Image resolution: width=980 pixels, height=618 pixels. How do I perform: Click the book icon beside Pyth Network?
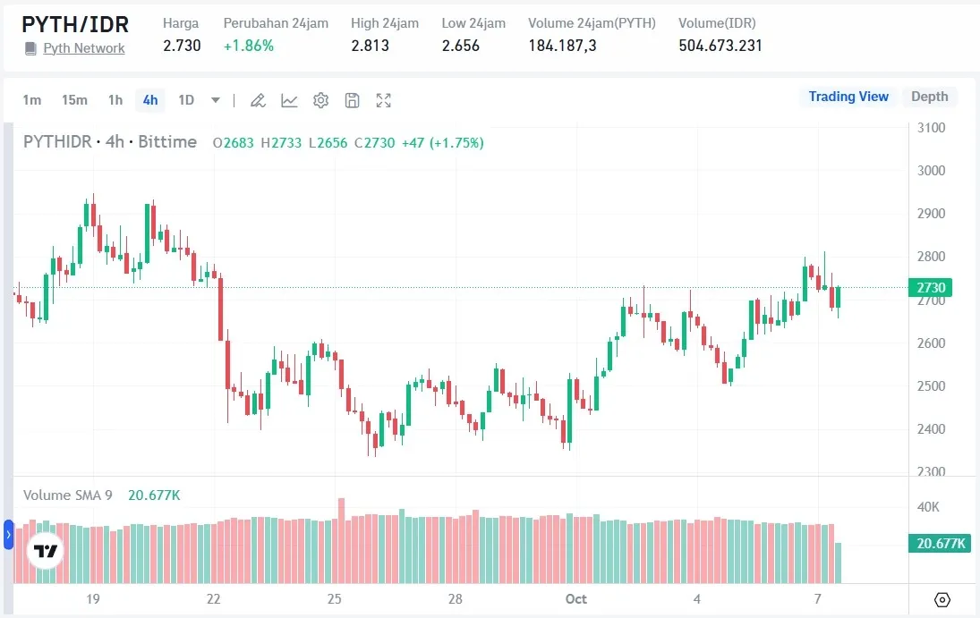tap(30, 48)
